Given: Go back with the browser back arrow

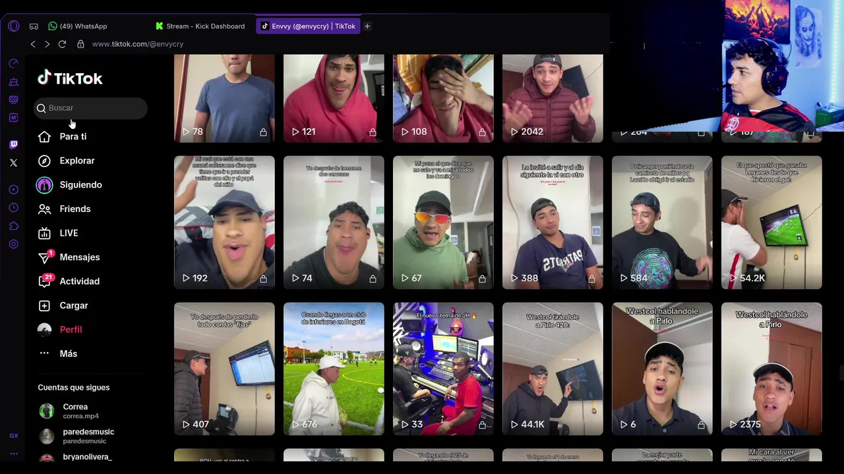Looking at the screenshot, I should click(x=33, y=44).
